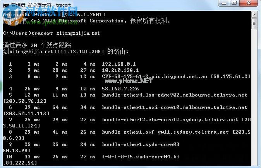Image resolution: width=261 pixels, height=168 pixels.
Task: Click hop 1 address 192.168.0.1
Action: (119, 64)
